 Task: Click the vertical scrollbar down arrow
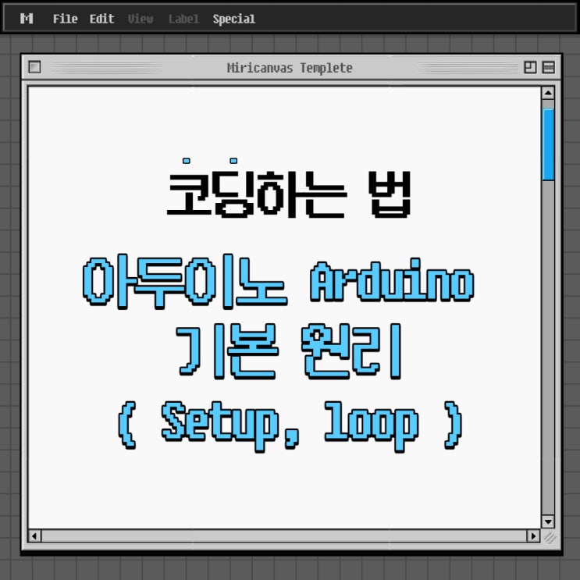(x=548, y=521)
